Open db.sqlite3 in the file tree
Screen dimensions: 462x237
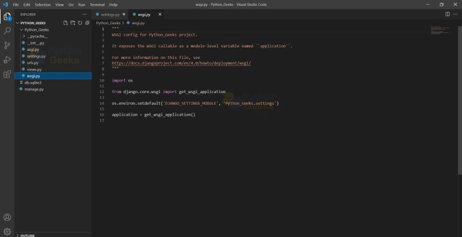pyautogui.click(x=33, y=83)
